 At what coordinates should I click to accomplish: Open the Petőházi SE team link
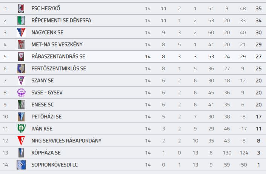[x=46, y=117]
